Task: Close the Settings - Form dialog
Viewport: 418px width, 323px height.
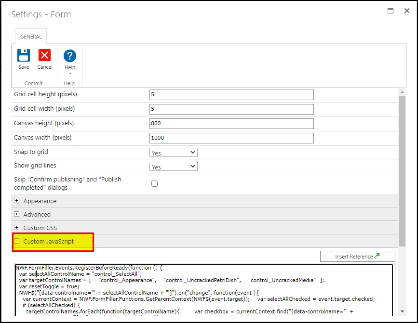Action: (407, 11)
